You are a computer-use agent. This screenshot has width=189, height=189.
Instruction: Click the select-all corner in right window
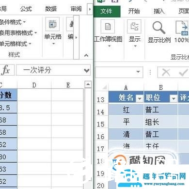tap(104, 87)
